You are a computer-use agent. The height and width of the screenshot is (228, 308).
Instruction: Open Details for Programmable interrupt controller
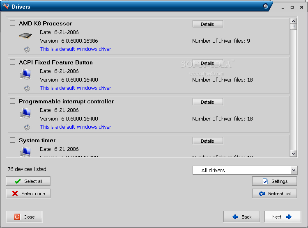[208, 102]
